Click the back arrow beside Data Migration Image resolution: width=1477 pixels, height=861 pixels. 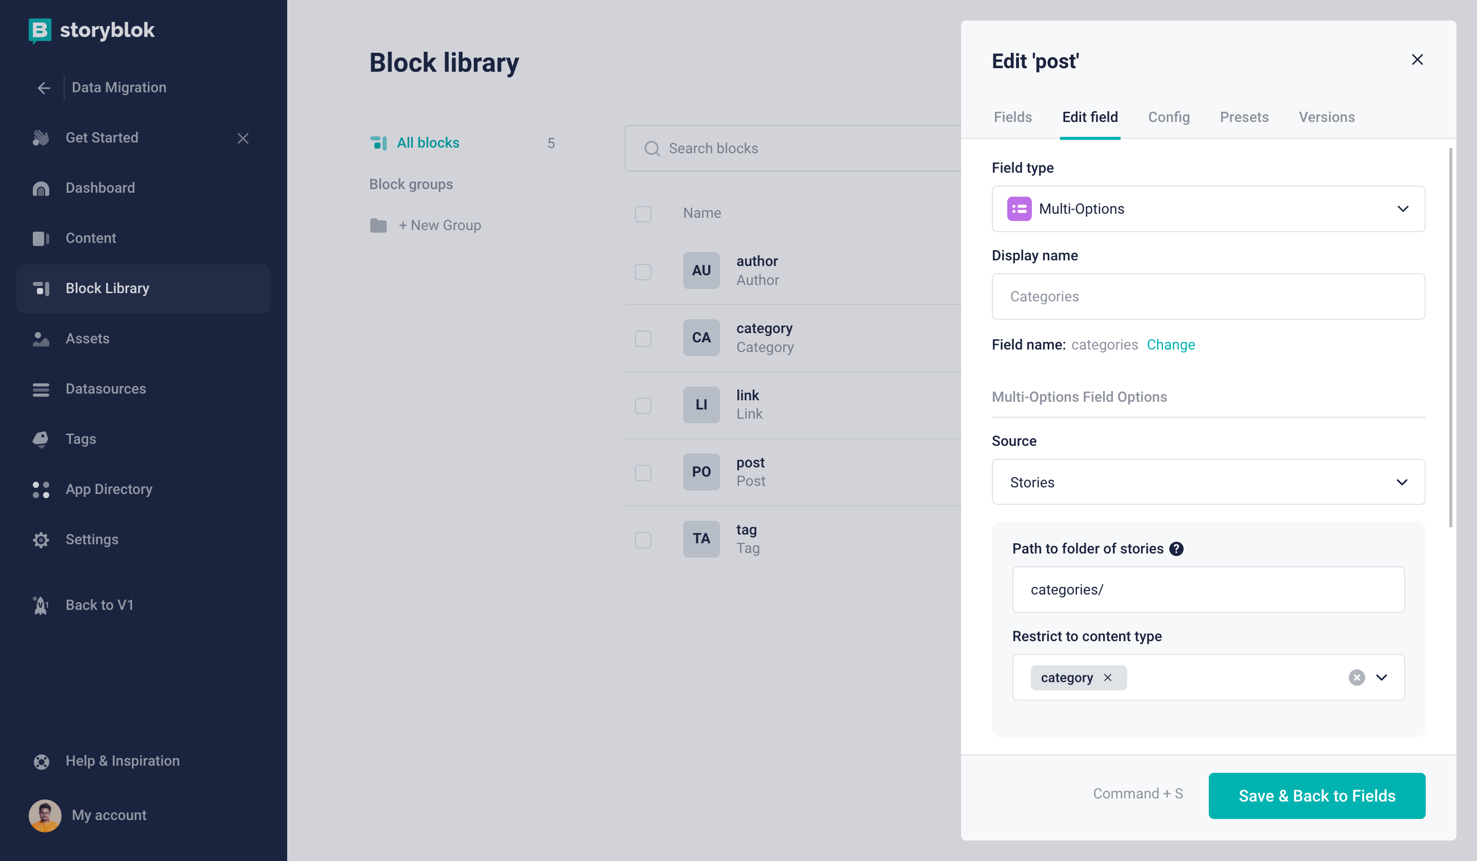(44, 88)
